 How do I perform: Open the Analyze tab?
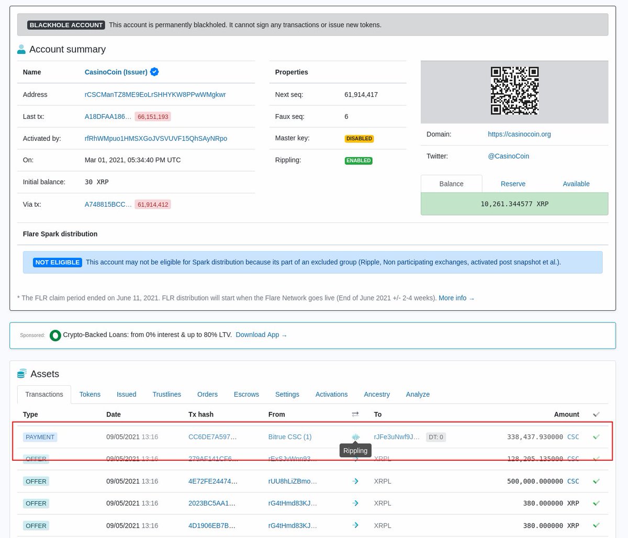(418, 394)
